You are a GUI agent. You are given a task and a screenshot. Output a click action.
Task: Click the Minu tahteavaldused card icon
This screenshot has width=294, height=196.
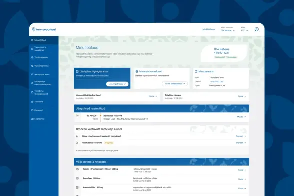137,71
